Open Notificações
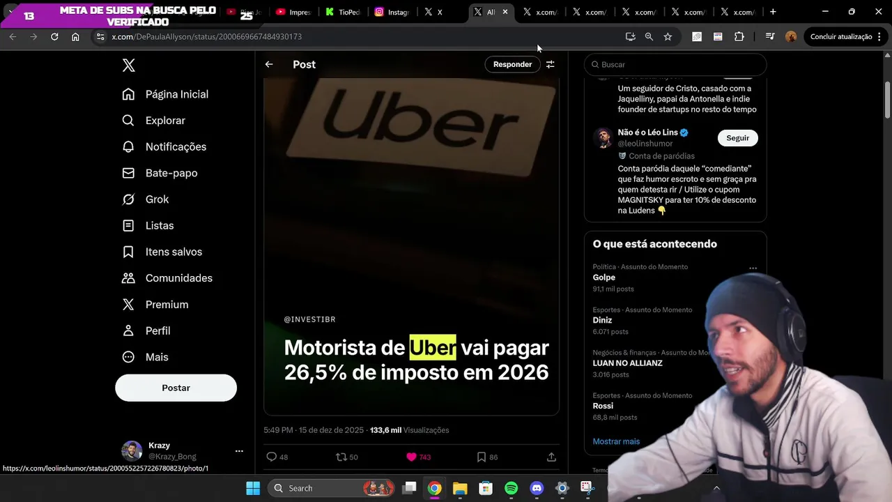 point(164,146)
